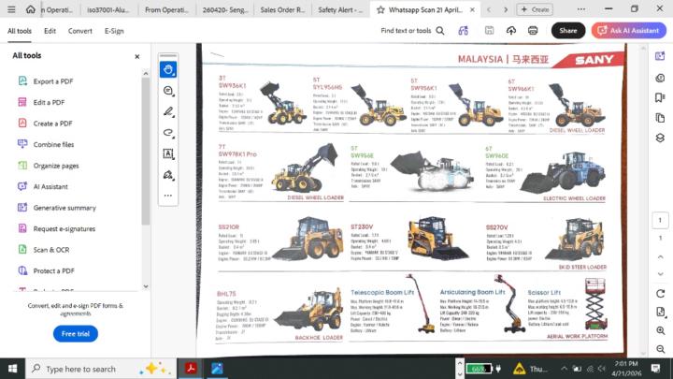This screenshot has width=673, height=379.
Task: Click the zoom in magnifier icon
Action: [661, 330]
